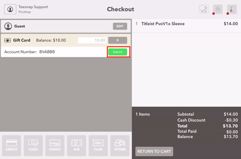Viewport: 241px width, 159px height.
Task: Select the Titleist PvoV1x Sleeve line item
Action: click(x=186, y=26)
